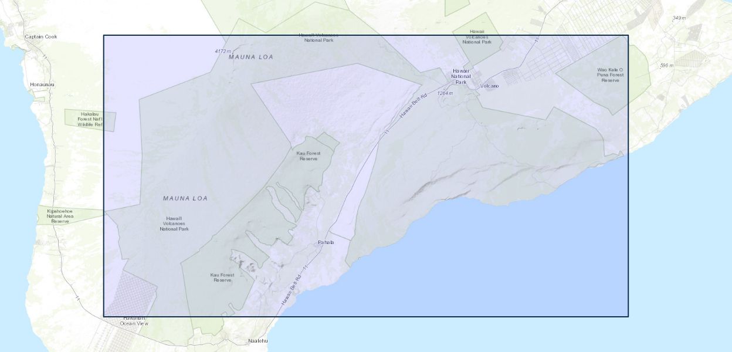Click the route 11 shield below Captain Cook

click(x=45, y=57)
